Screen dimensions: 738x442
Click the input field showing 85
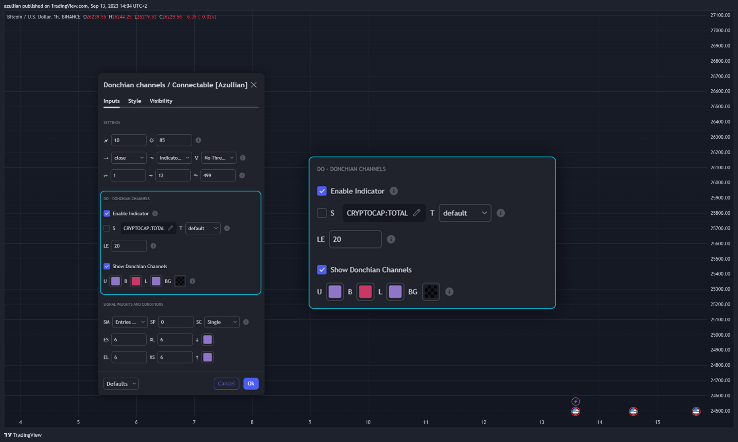pyautogui.click(x=174, y=140)
